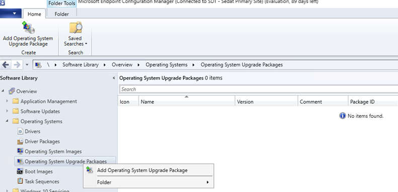Click the Task Sequences checklist icon
This screenshot has height=192, width=398.
[x=20, y=181]
